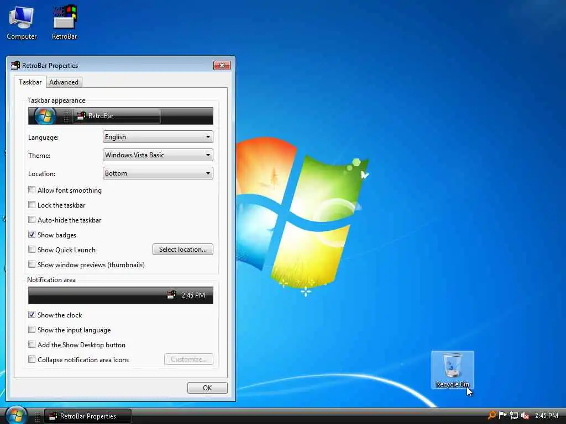
Task: Open the Location dropdown showing Bottom
Action: pos(158,173)
